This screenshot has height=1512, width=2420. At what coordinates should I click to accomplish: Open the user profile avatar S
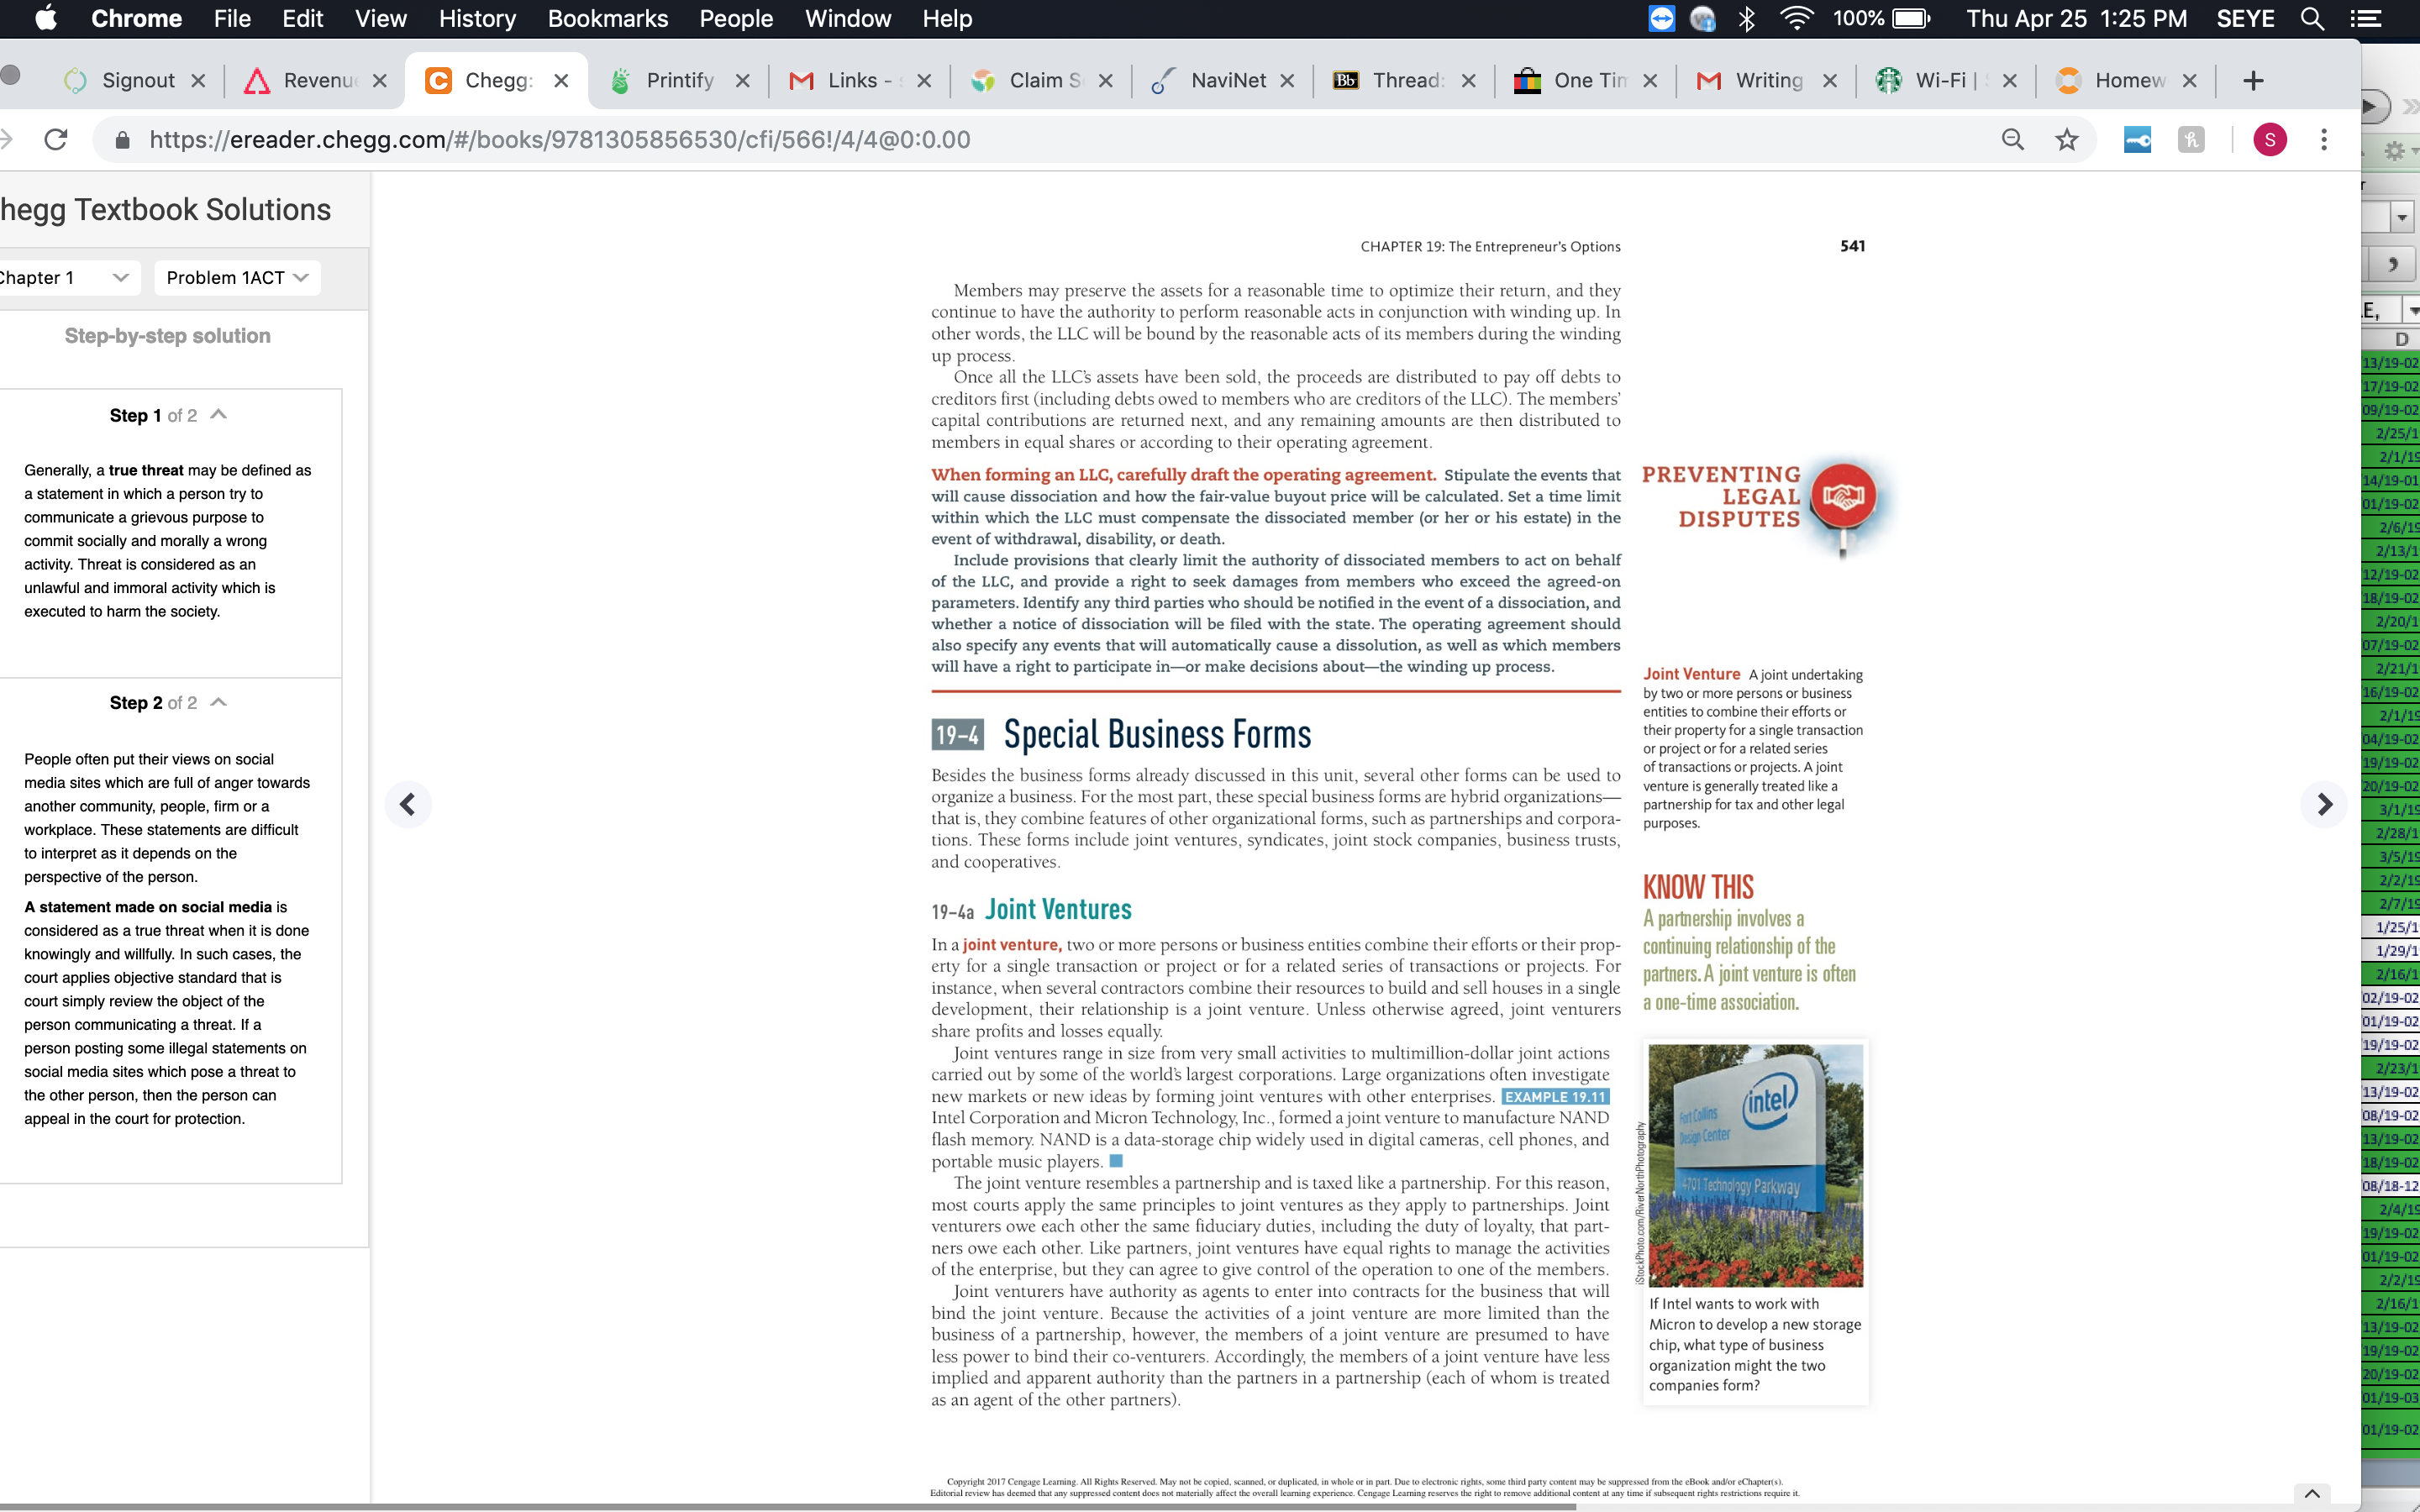pyautogui.click(x=2269, y=139)
